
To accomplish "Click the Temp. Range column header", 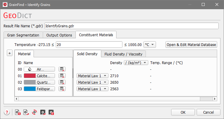I will 166,63.
